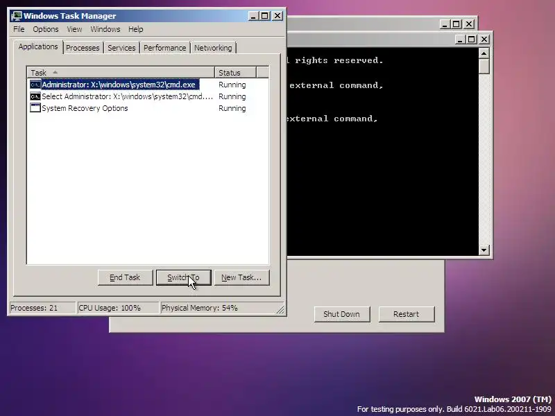The width and height of the screenshot is (555, 416).
Task: Close the front command prompt window
Action: coord(484,40)
